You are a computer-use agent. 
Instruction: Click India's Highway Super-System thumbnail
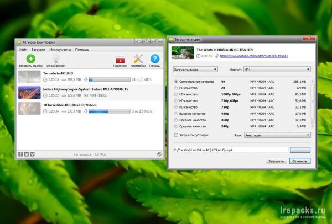point(29,93)
